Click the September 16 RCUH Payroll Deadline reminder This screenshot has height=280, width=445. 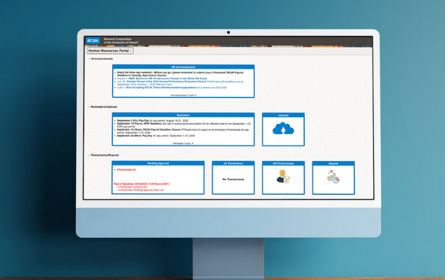[183, 131]
